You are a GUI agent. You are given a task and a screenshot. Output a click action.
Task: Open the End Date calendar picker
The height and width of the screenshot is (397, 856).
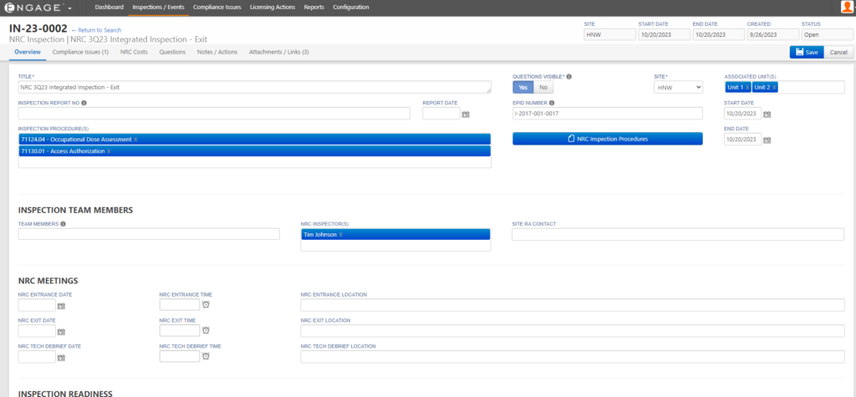click(767, 140)
